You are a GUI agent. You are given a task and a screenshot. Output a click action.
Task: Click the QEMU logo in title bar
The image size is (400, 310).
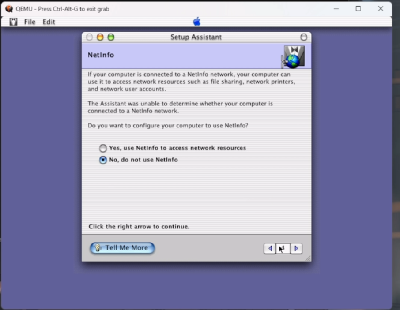pos(9,9)
